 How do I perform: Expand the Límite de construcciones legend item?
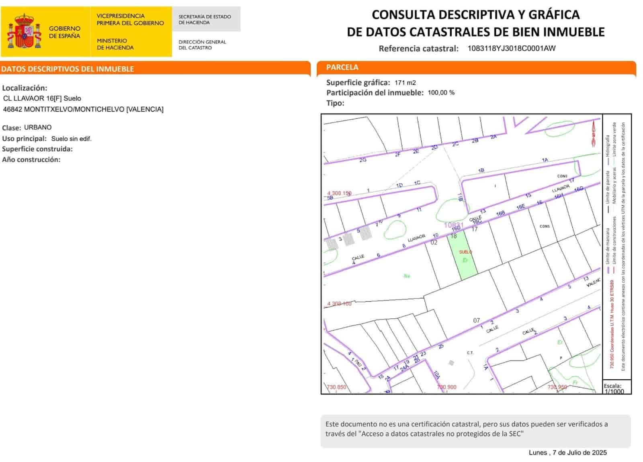coord(614,240)
